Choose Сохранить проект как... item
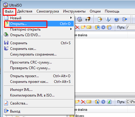Image resolution: width=135 pixels, height=117 pixels. (39, 82)
